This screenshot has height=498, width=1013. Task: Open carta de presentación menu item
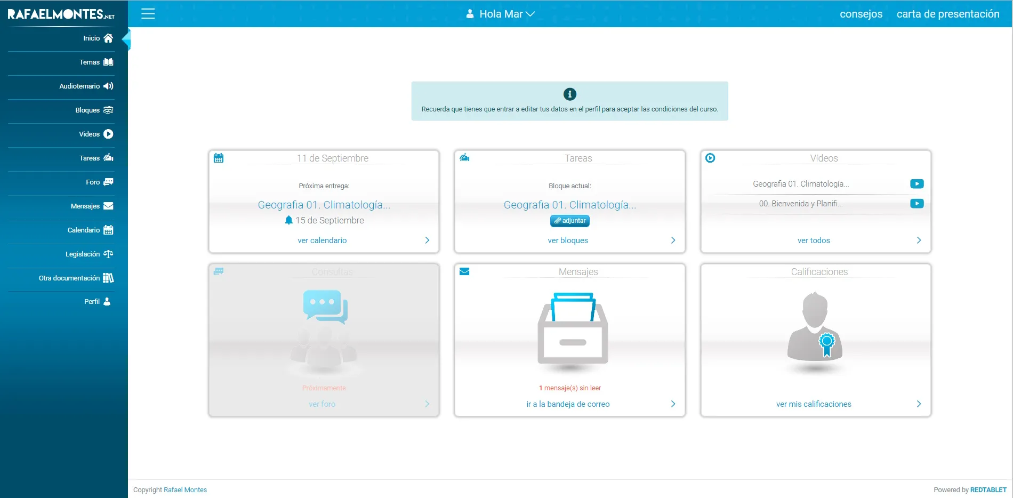click(947, 14)
